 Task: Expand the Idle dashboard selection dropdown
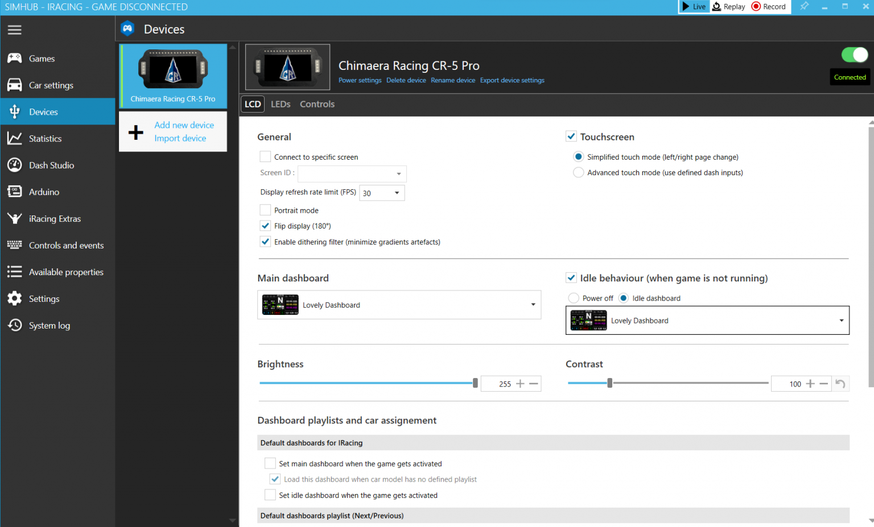click(x=841, y=321)
